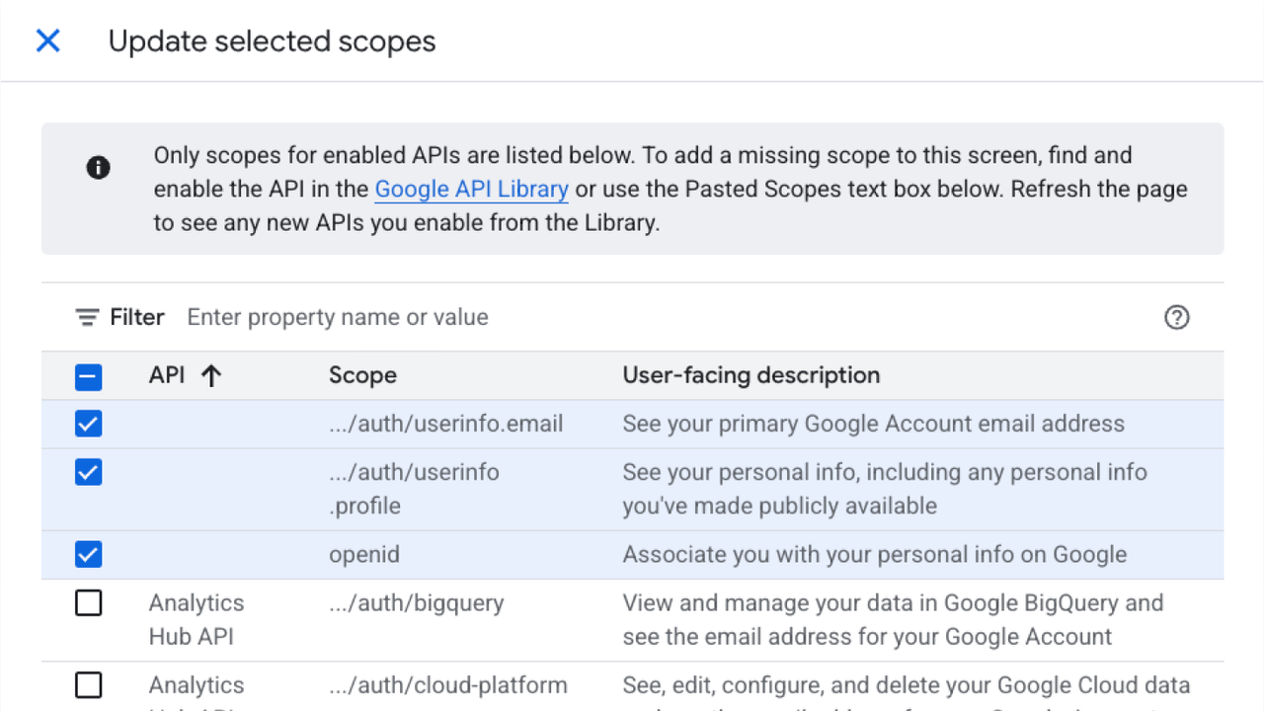Click the Filter label to activate filtering
Screen dimensions: 1264x711
136,317
